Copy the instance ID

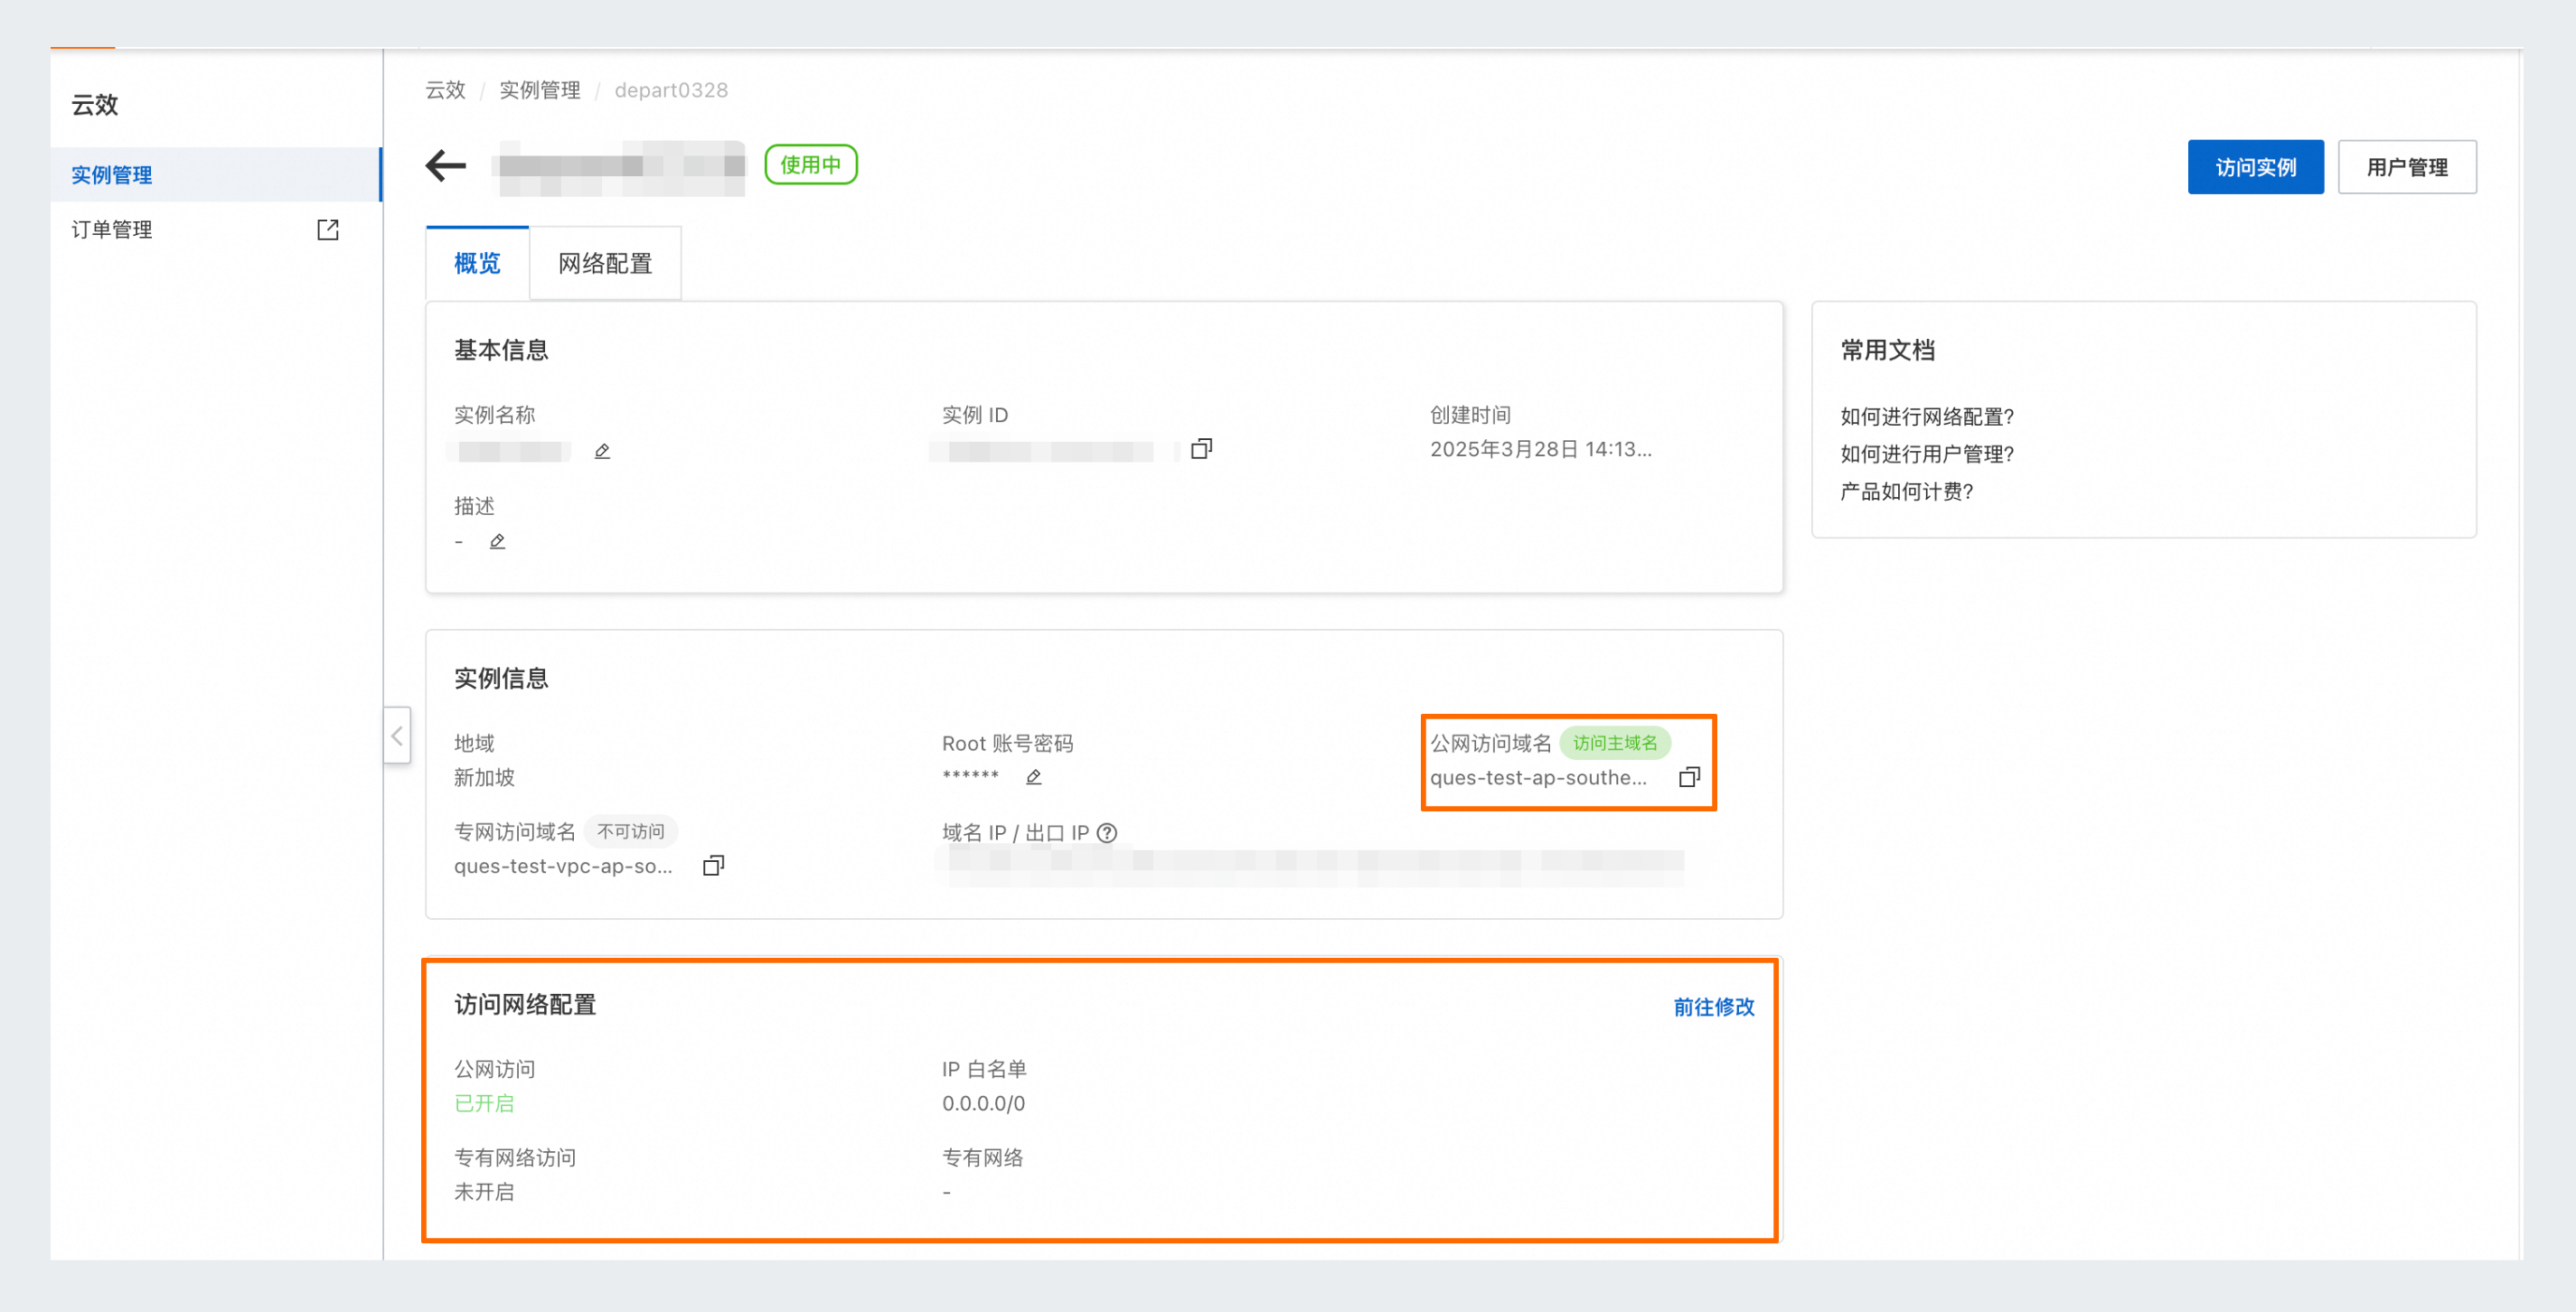1201,449
